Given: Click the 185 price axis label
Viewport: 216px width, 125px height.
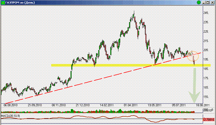Looking at the screenshot, I should tap(206, 69).
